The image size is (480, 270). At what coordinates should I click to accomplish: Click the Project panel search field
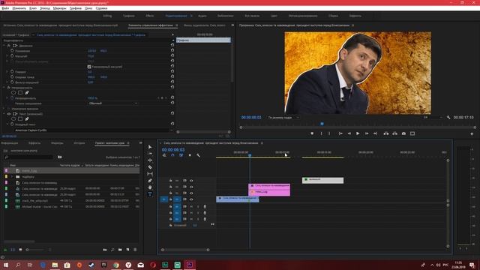29,157
